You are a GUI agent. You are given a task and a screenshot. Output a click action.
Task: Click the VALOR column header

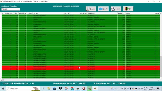pyautogui.click(x=157, y=13)
